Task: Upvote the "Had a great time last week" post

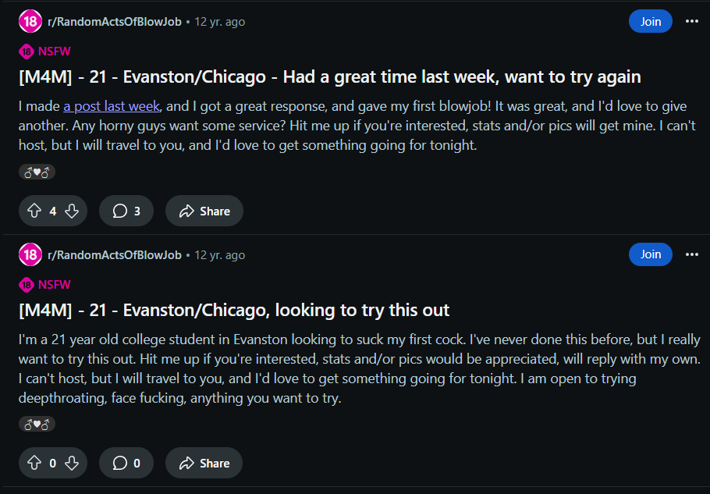Action: click(x=34, y=211)
